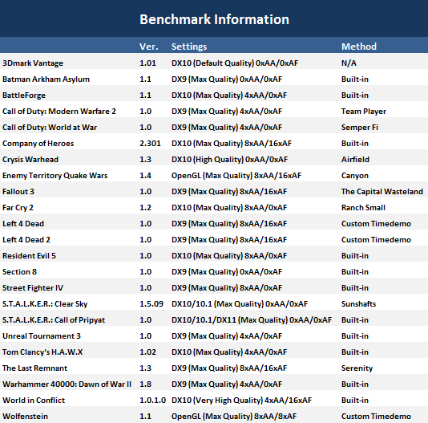The image size is (428, 423).
Task: Click Enemy Territory Quake Wars OpenGL settings
Action: point(236,176)
